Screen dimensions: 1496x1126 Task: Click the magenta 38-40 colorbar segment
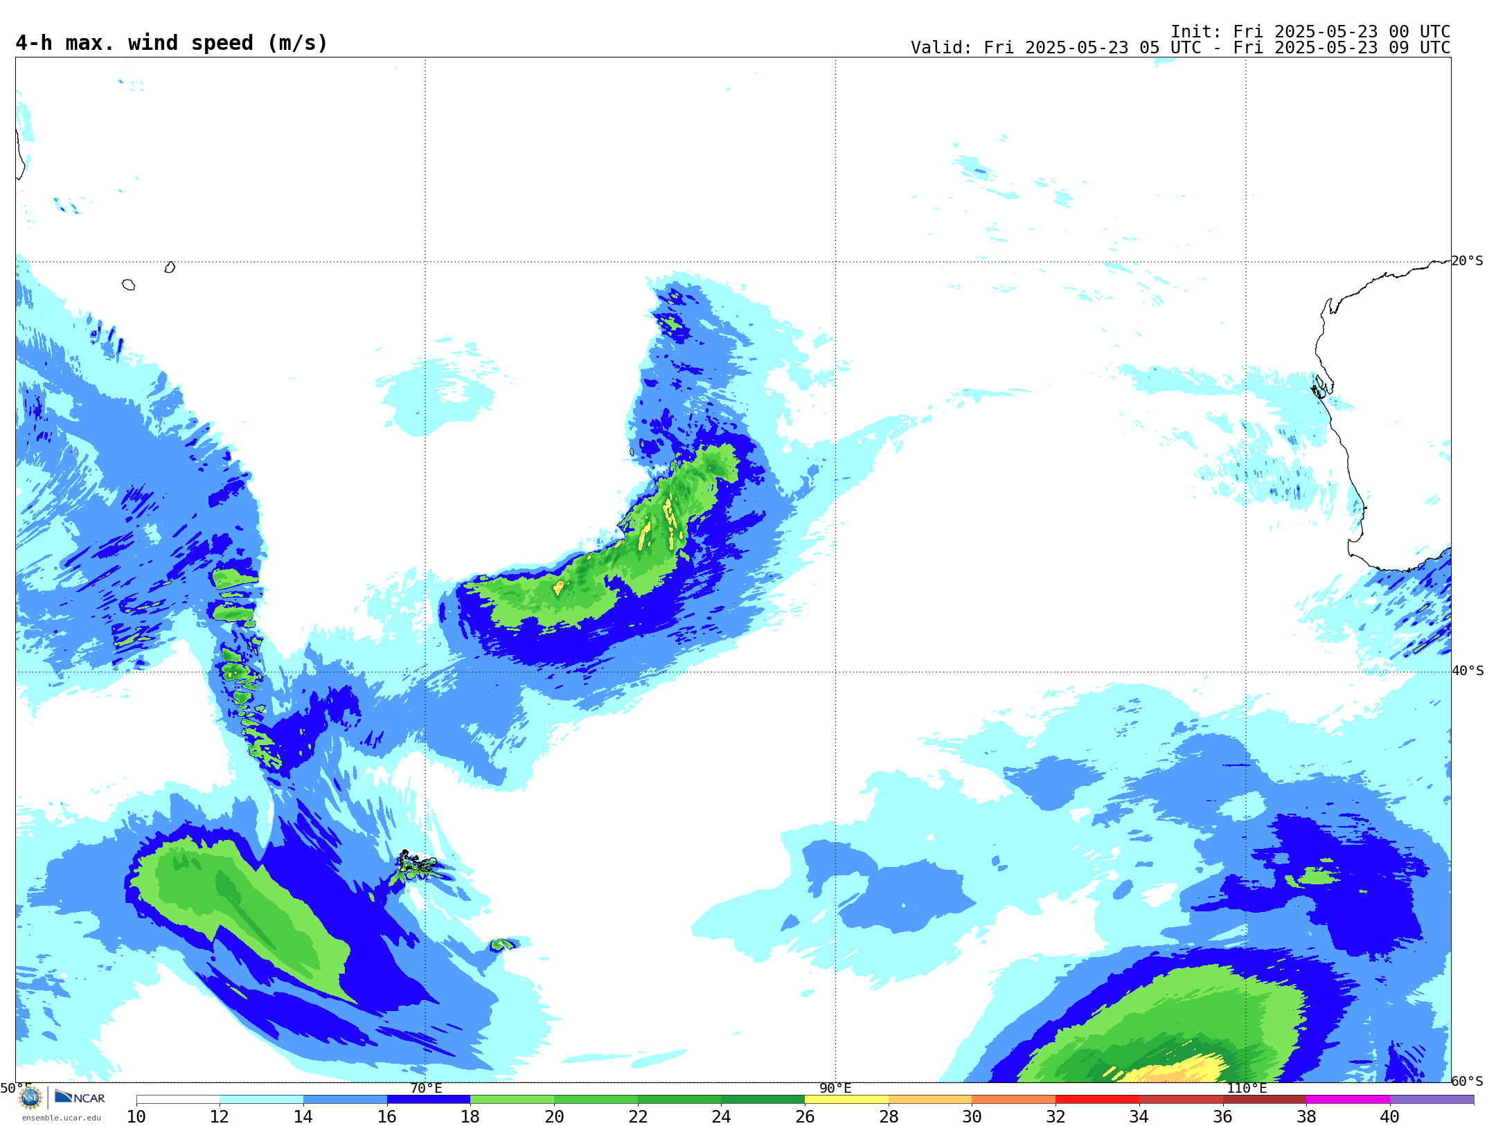[x=1348, y=1100]
